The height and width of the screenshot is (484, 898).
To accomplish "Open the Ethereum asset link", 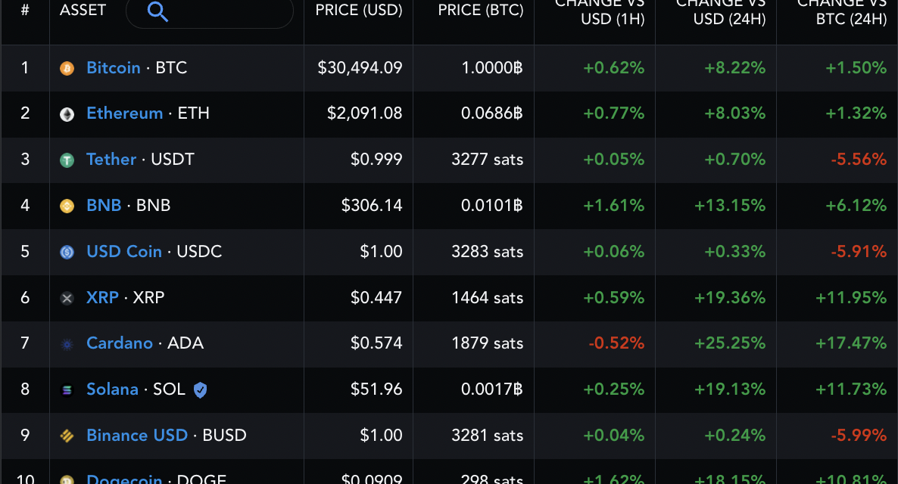I will tap(124, 113).
